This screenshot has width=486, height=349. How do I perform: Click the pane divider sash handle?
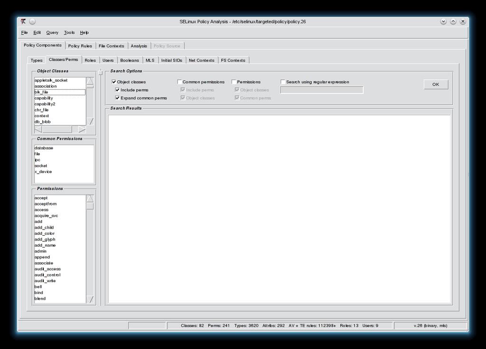pos(101,73)
